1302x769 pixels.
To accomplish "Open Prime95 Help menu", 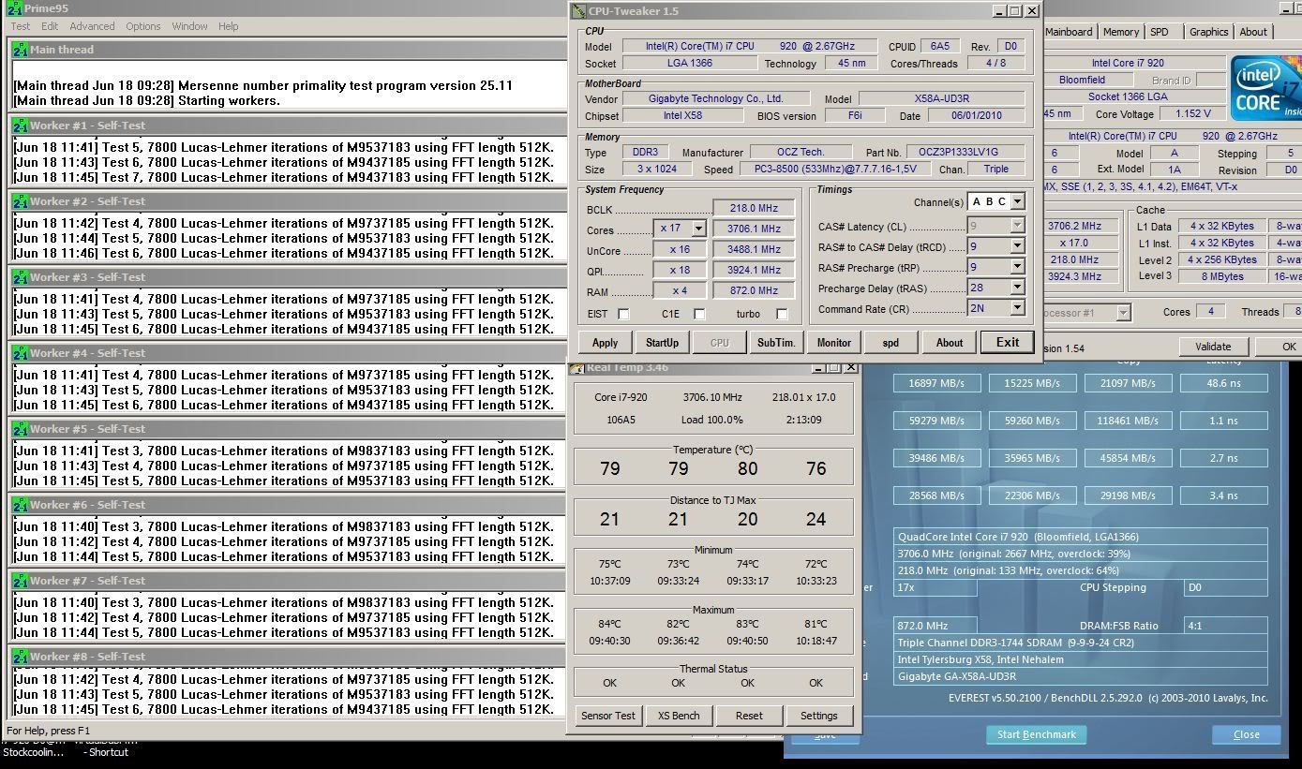I will coord(229,26).
